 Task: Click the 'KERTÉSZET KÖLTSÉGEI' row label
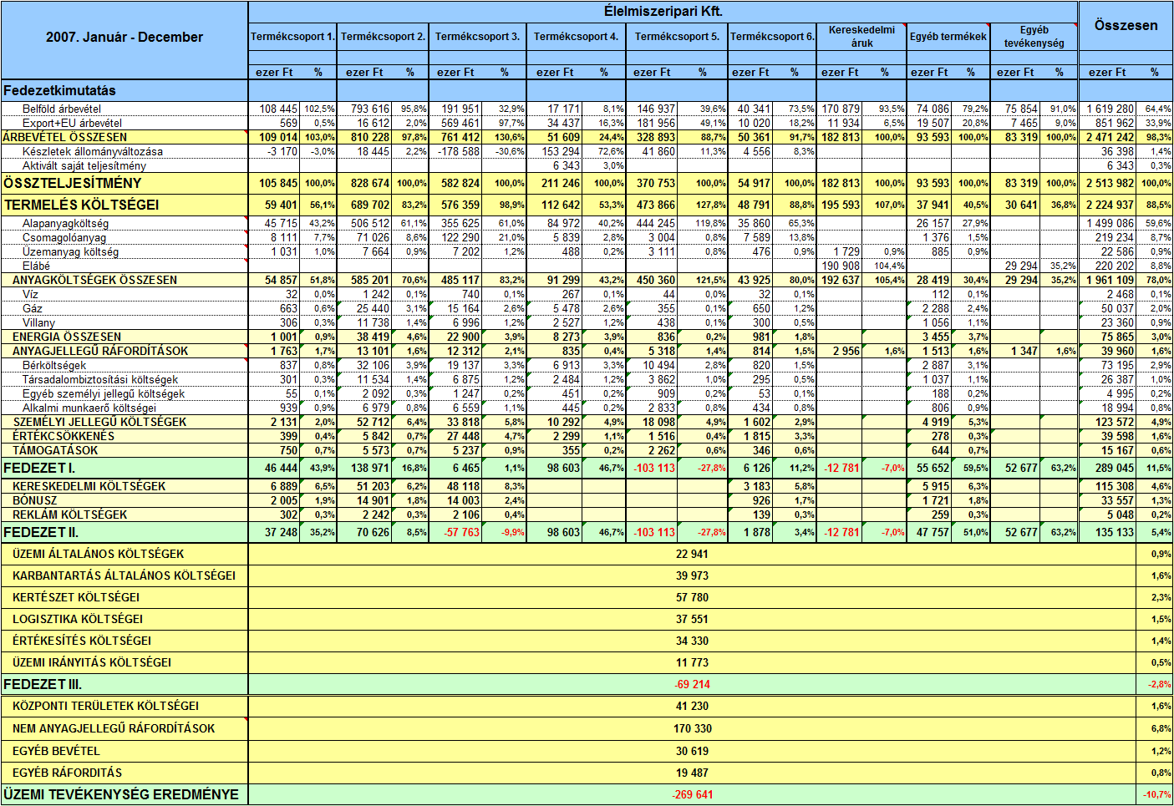76,597
